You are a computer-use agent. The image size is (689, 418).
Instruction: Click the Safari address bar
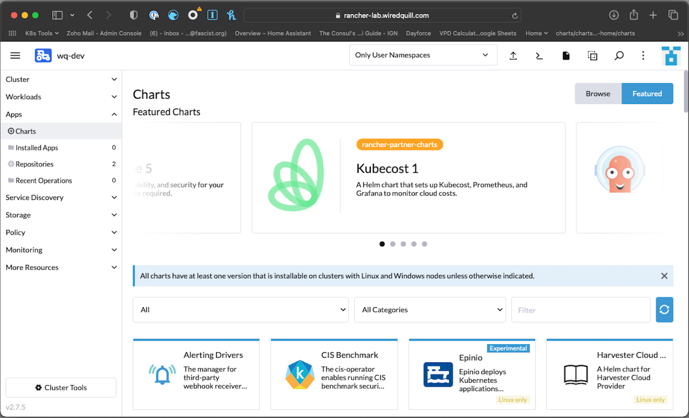click(382, 16)
